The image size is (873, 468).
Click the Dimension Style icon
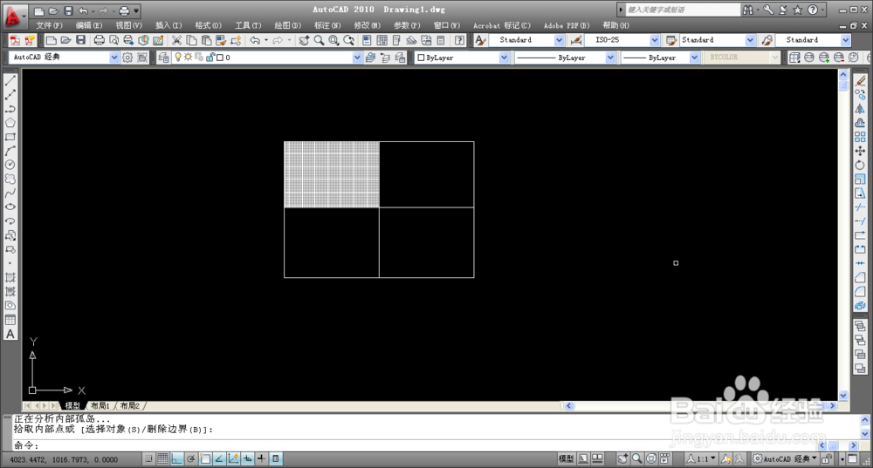coord(576,40)
